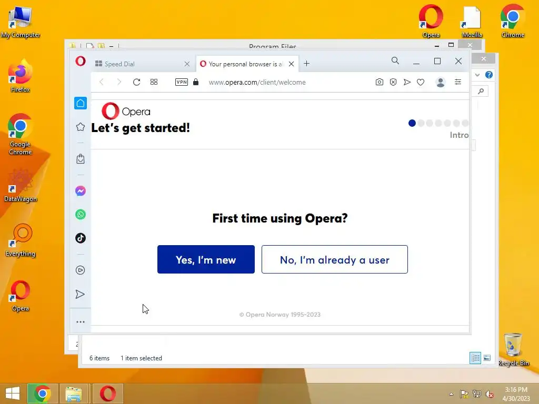Switch to the Speed Dial tab
Viewport: 539px width, 404px height.
tap(143, 64)
